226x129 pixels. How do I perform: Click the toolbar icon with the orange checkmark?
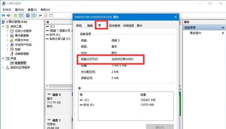46,15
